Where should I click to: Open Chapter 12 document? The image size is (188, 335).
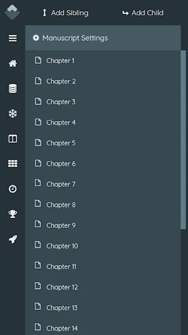point(103,287)
